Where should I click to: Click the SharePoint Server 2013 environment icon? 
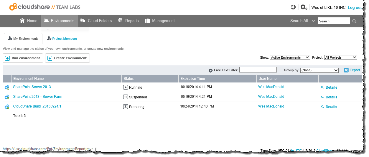tap(7, 87)
